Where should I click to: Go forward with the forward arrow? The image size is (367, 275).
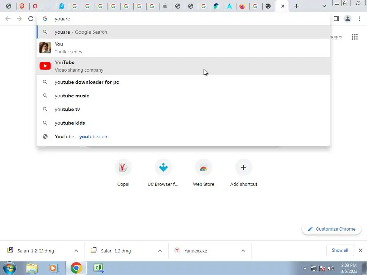tap(19, 19)
